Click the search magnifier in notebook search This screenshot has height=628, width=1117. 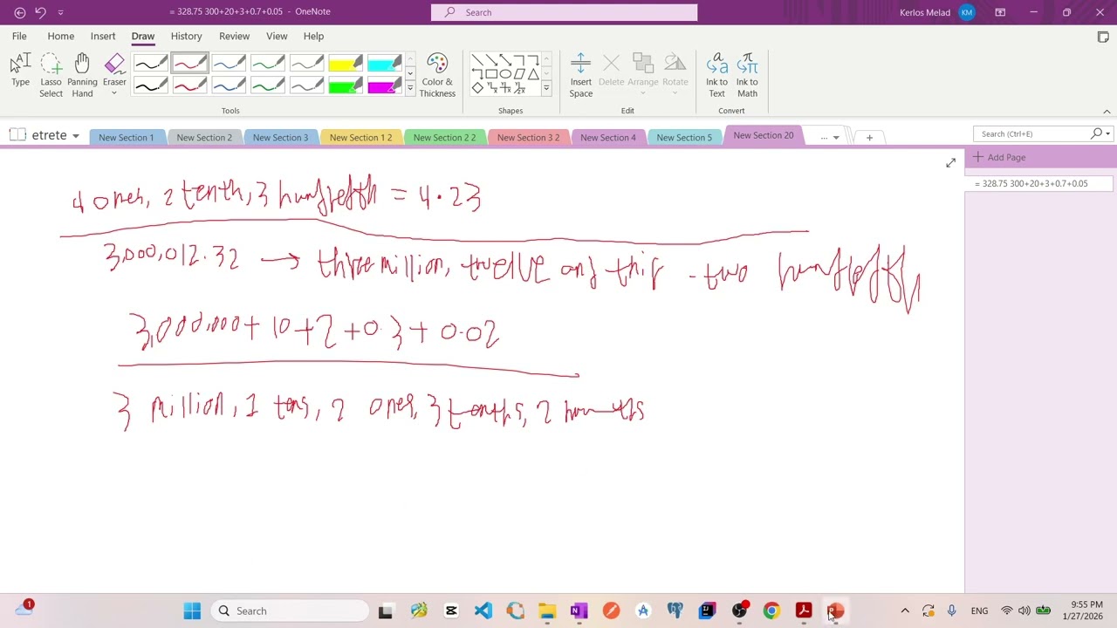1096,133
